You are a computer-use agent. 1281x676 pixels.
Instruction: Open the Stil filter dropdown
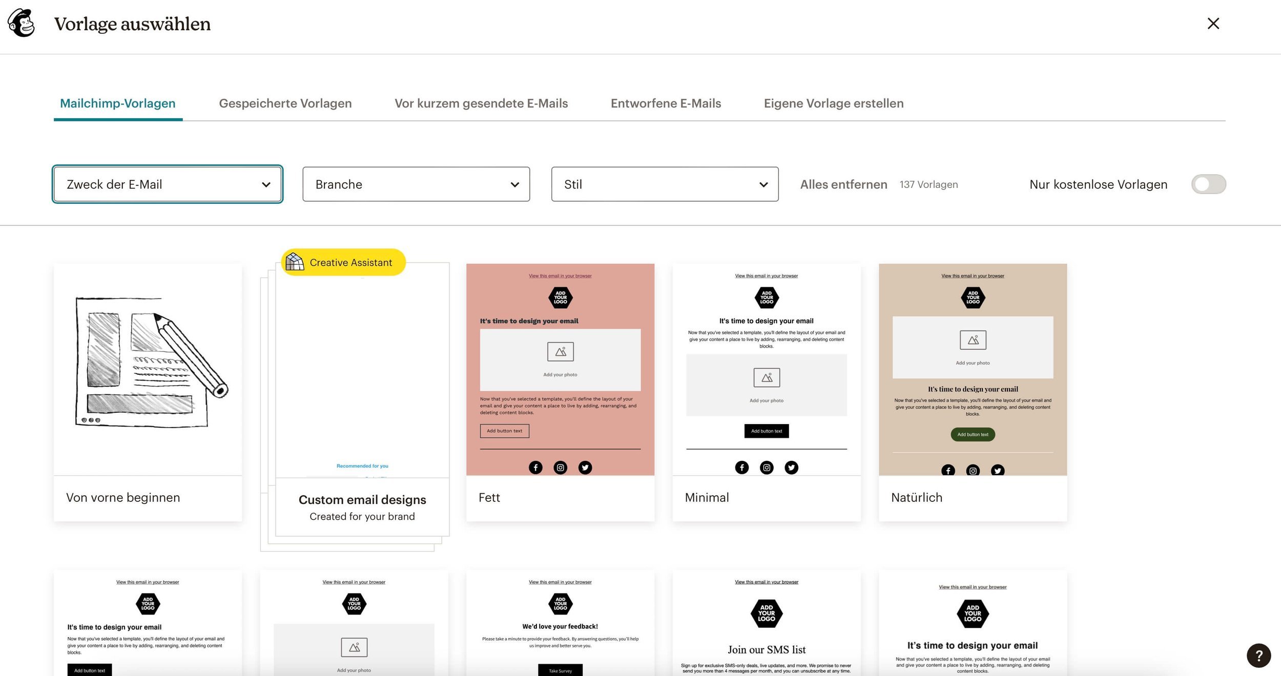pyautogui.click(x=665, y=184)
